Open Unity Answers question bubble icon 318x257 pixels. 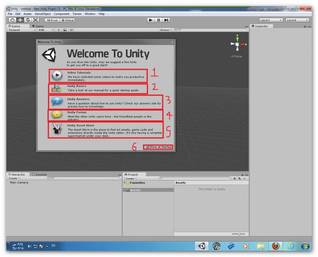[x=57, y=101]
